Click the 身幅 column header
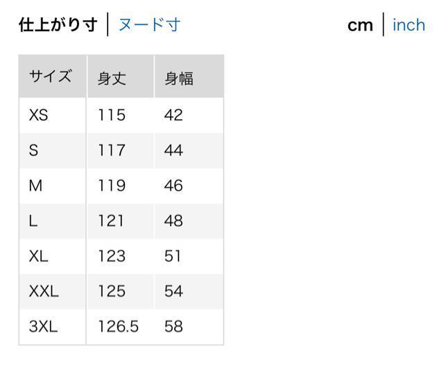This screenshot has height=371, width=444. (x=178, y=78)
